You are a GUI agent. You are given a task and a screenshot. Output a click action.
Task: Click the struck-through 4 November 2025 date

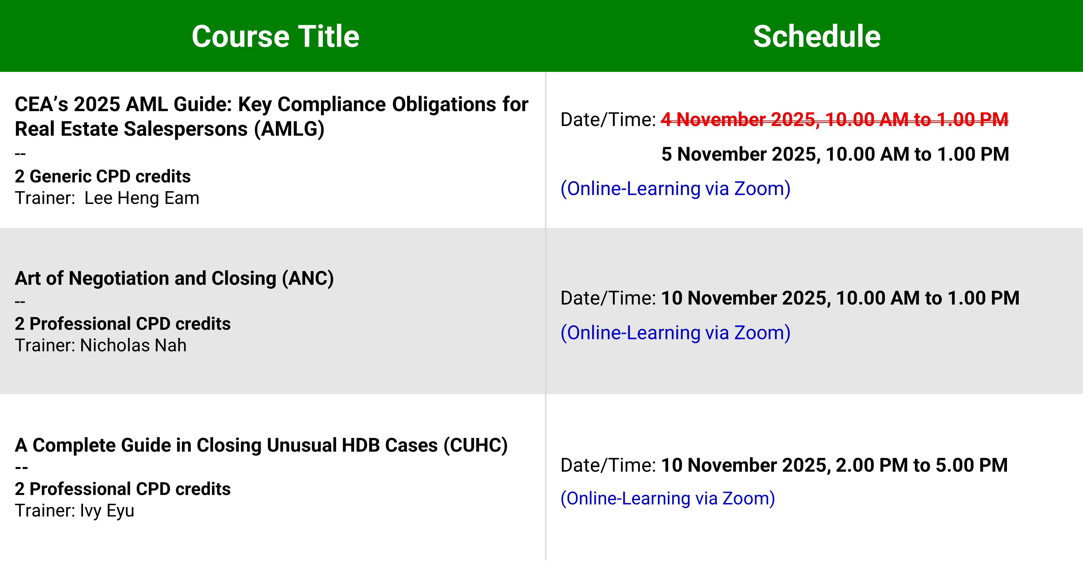(x=834, y=120)
